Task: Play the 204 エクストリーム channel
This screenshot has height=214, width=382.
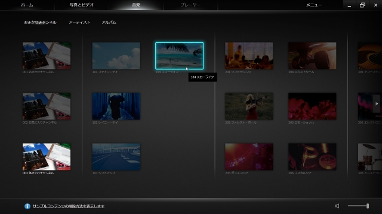Action: tap(312, 56)
